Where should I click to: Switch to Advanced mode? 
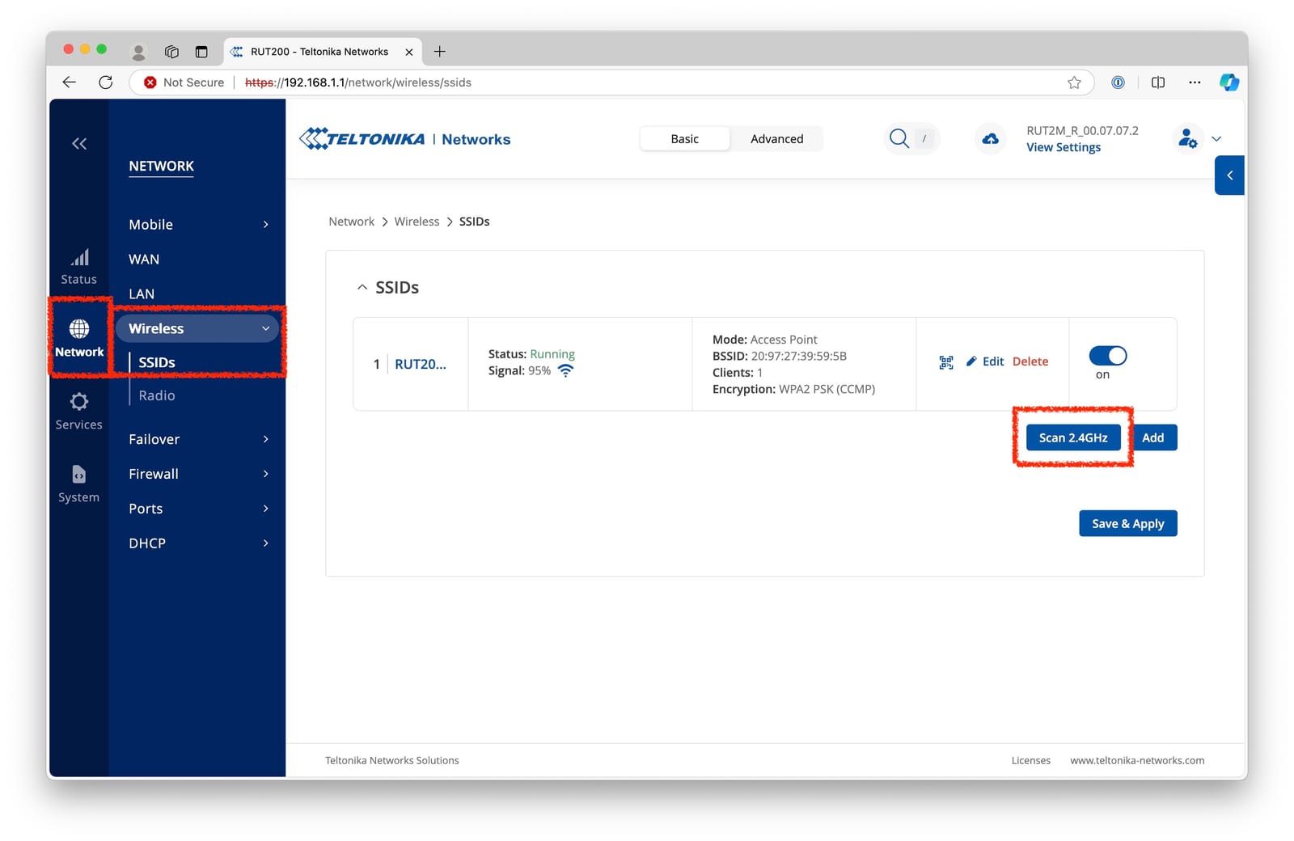tap(776, 139)
